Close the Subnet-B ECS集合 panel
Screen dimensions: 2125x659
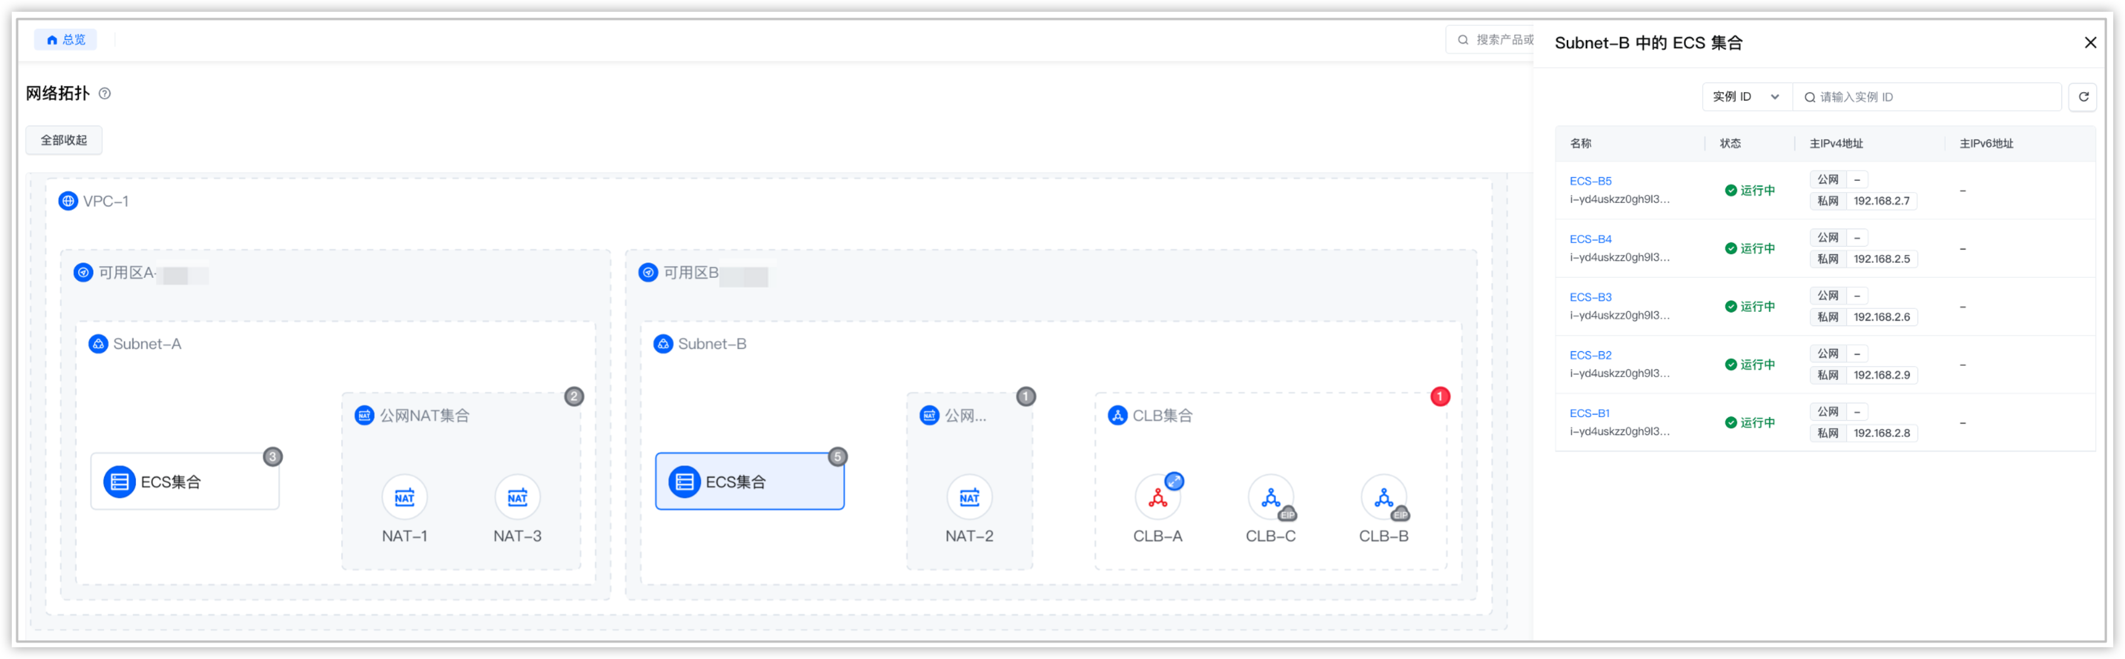point(2090,43)
